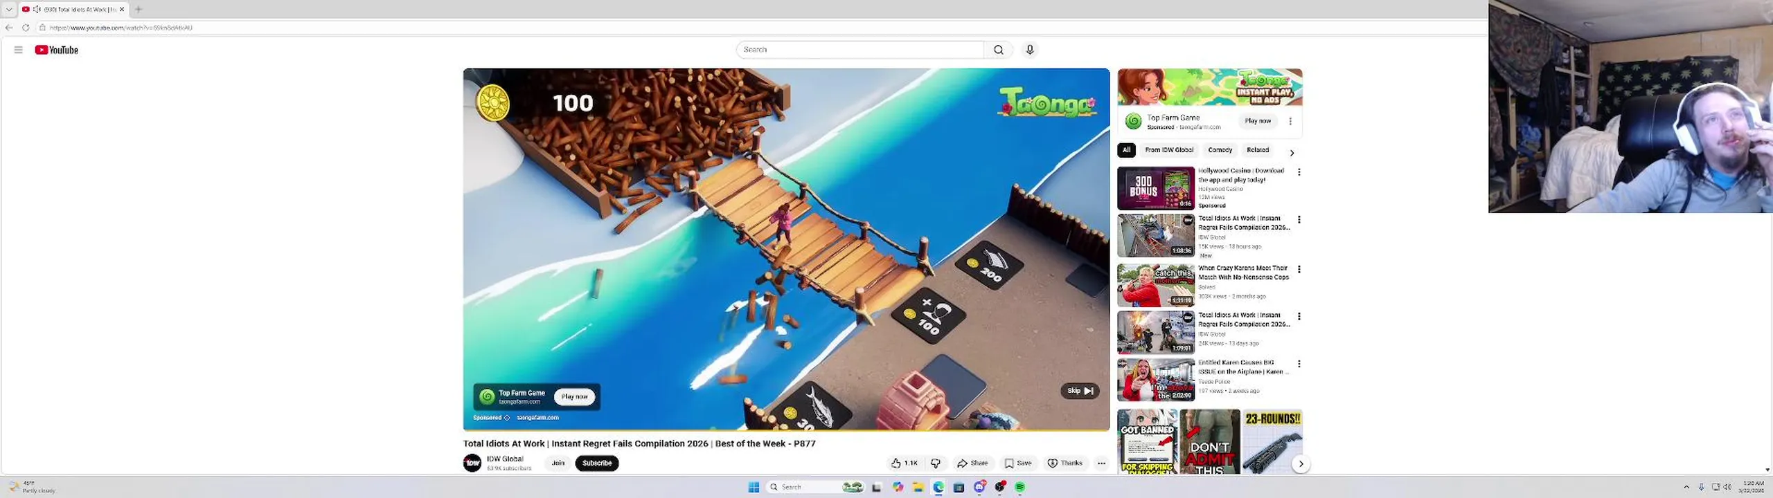Open the IDW Global channel name link
The width and height of the screenshot is (1773, 498).
[x=505, y=459]
